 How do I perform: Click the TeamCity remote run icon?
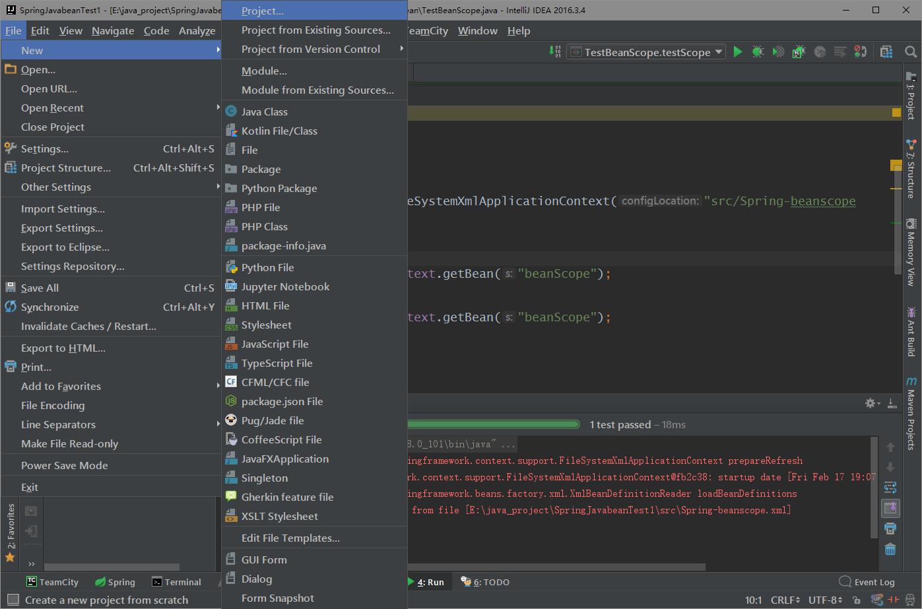[799, 51]
